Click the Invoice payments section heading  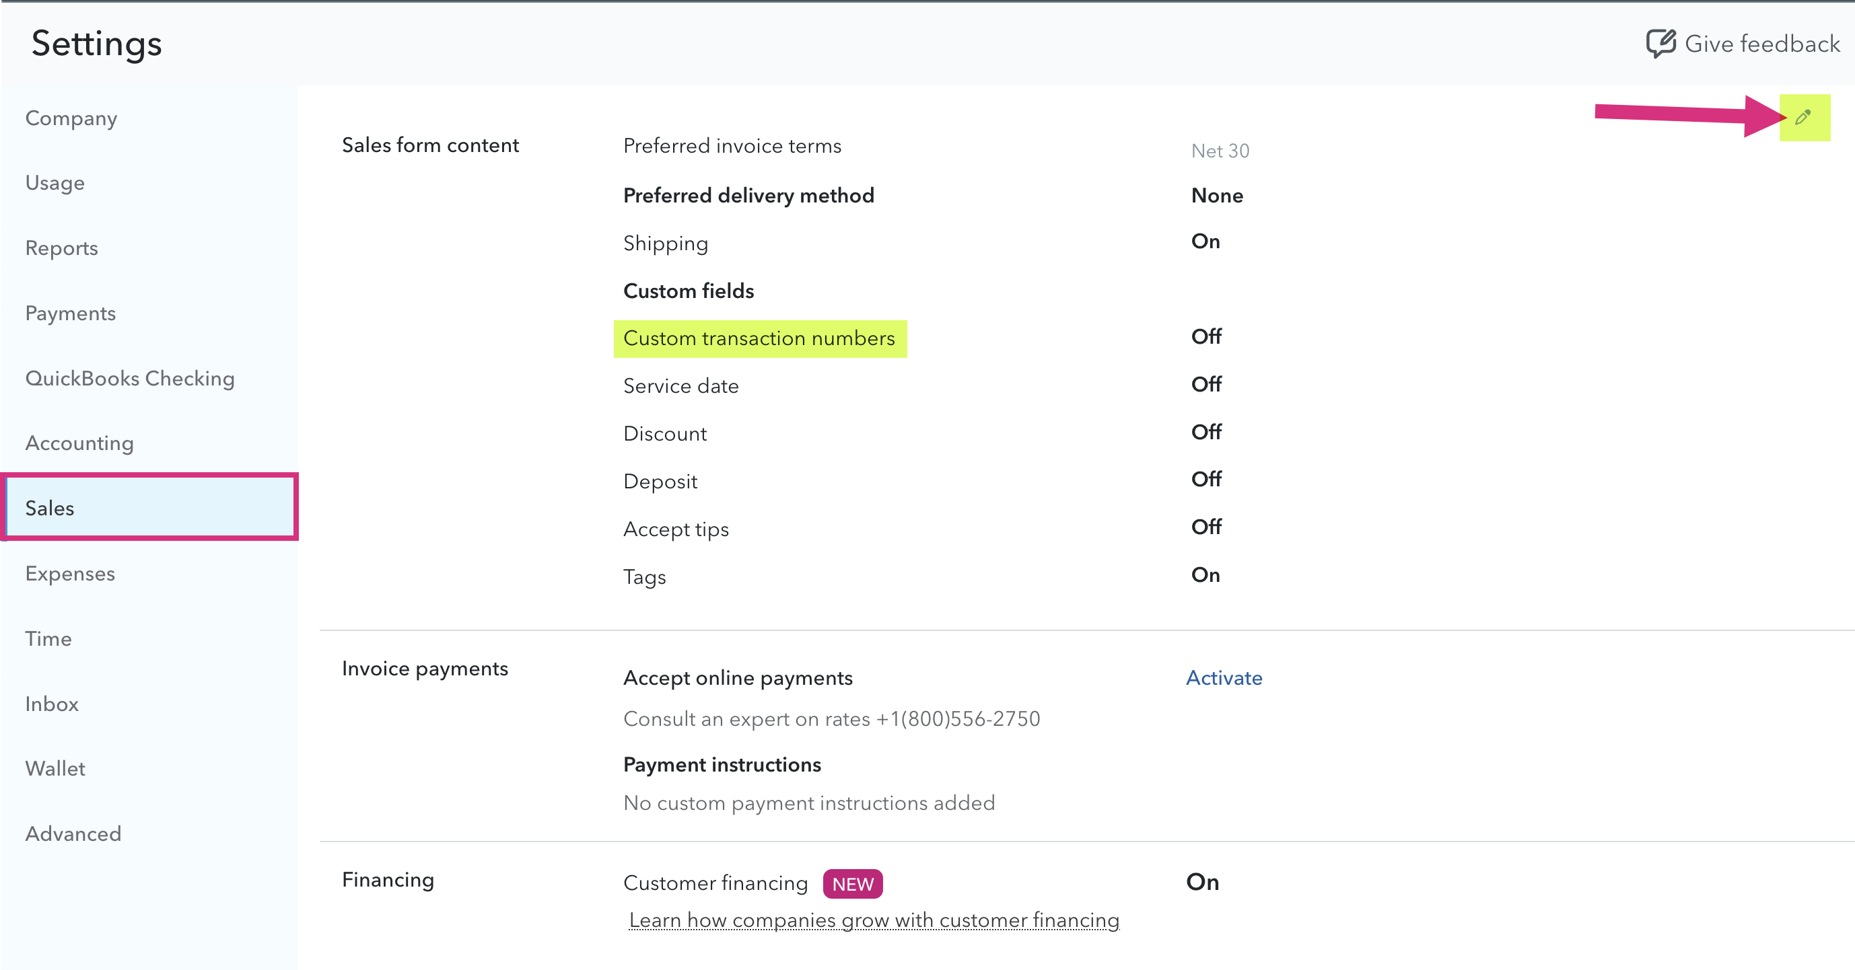pos(425,669)
